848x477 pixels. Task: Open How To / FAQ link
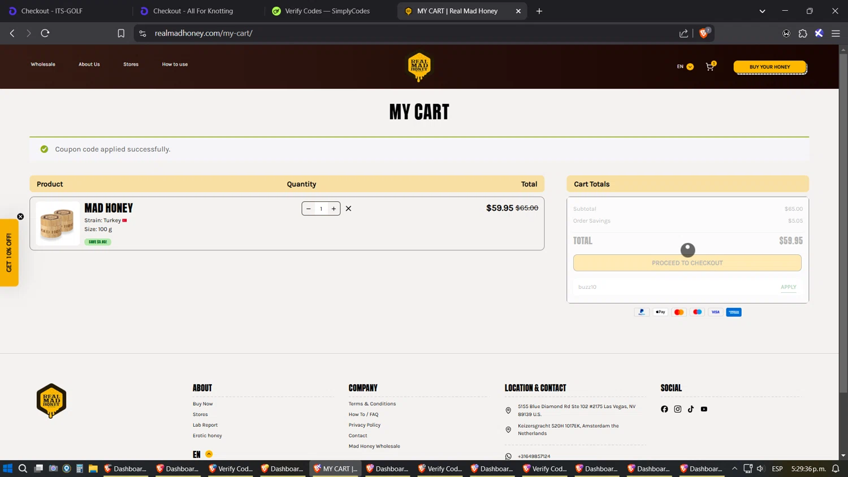(x=364, y=414)
